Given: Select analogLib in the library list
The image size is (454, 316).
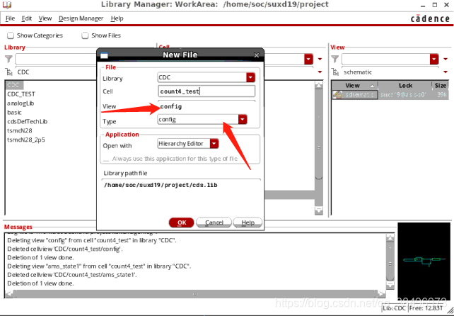Looking at the screenshot, I should pos(21,103).
